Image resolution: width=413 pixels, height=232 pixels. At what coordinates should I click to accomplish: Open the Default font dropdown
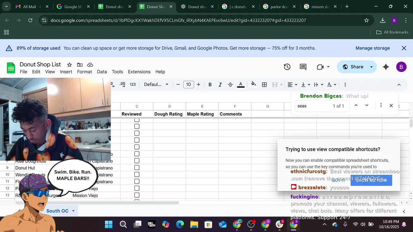[x=156, y=84]
